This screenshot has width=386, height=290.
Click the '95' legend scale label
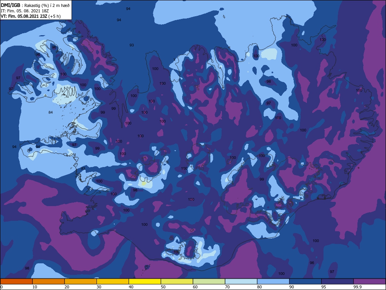pyautogui.click(x=323, y=287)
